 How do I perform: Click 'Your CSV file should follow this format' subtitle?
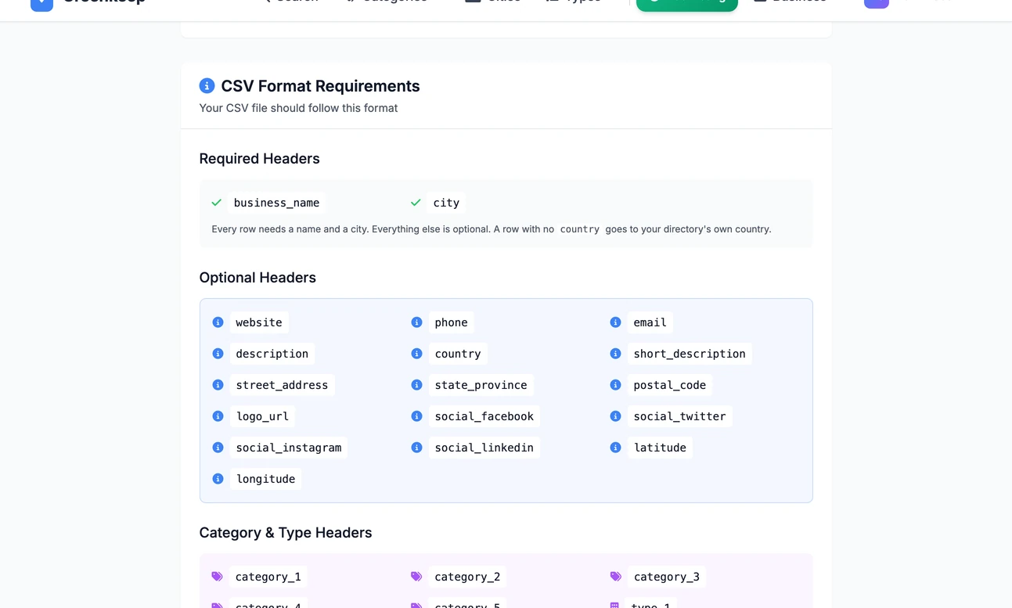pyautogui.click(x=298, y=108)
